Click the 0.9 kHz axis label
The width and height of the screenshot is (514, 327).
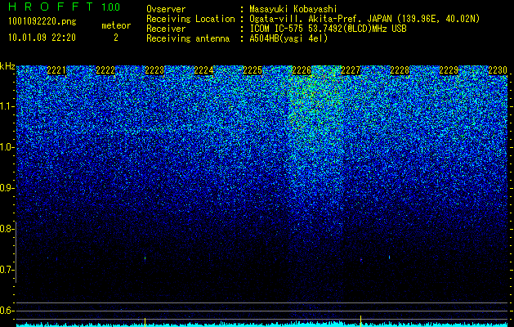click(7, 188)
